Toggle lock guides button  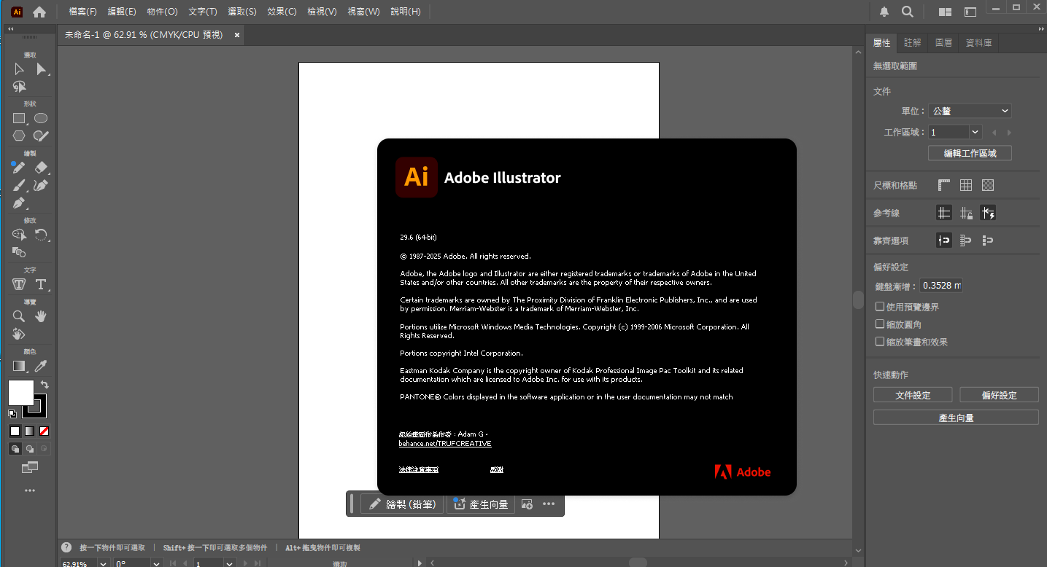(966, 213)
